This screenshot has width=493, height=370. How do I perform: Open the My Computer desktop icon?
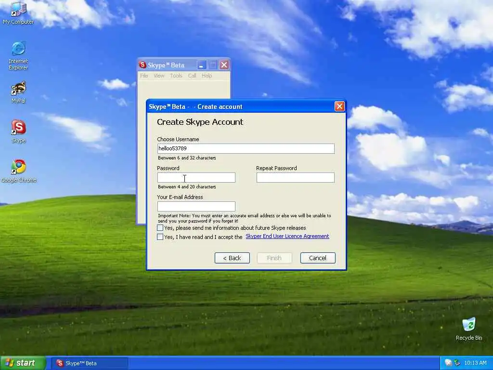point(18,13)
